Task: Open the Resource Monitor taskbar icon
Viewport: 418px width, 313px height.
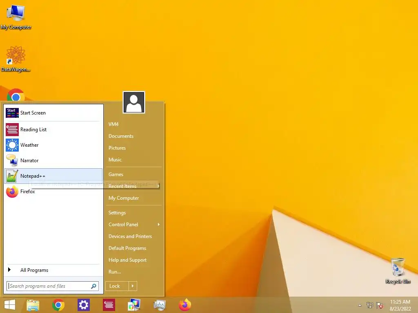Action: click(x=160, y=305)
